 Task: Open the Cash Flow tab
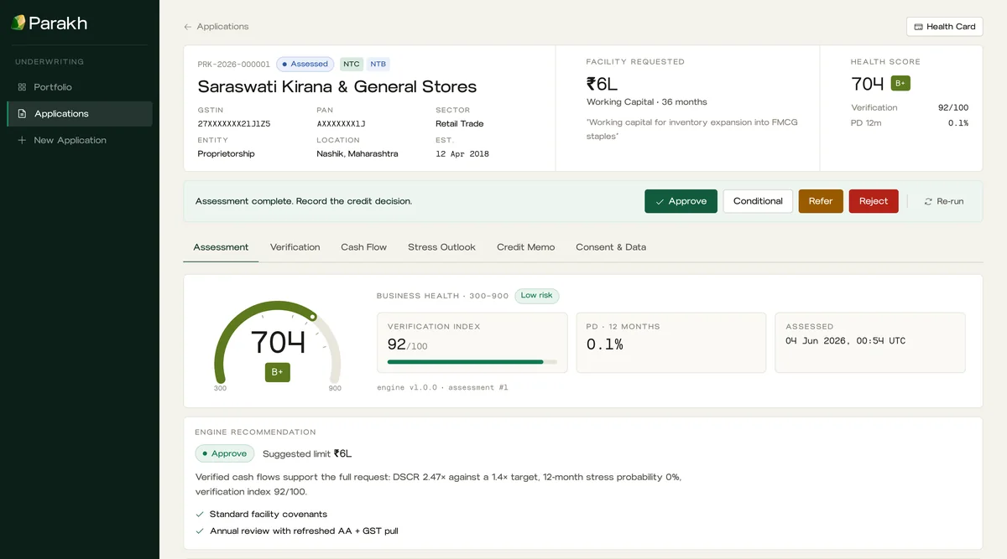363,247
